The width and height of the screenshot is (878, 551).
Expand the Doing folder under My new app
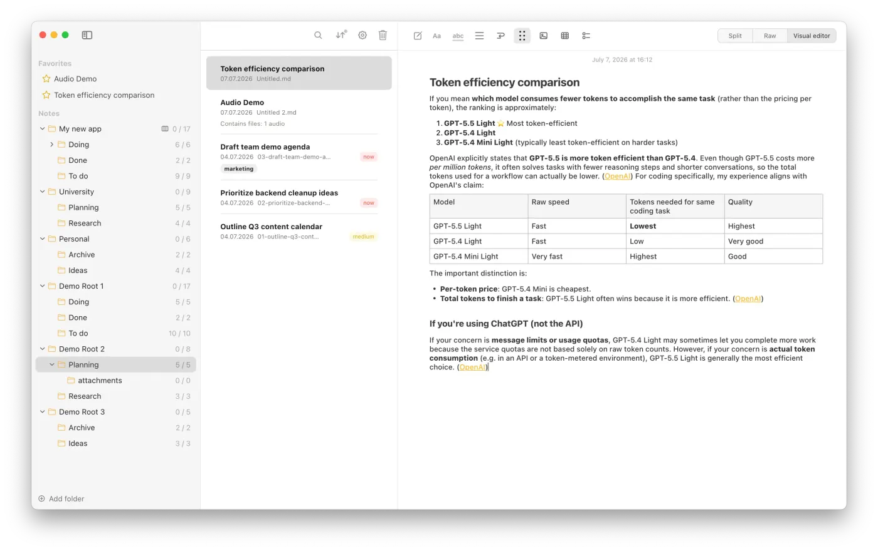[51, 145]
